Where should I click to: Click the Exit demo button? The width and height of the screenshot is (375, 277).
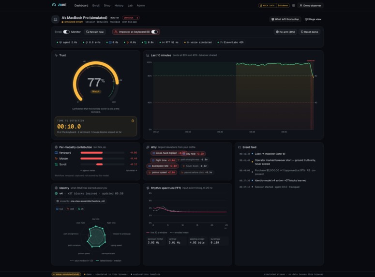tap(283, 5)
